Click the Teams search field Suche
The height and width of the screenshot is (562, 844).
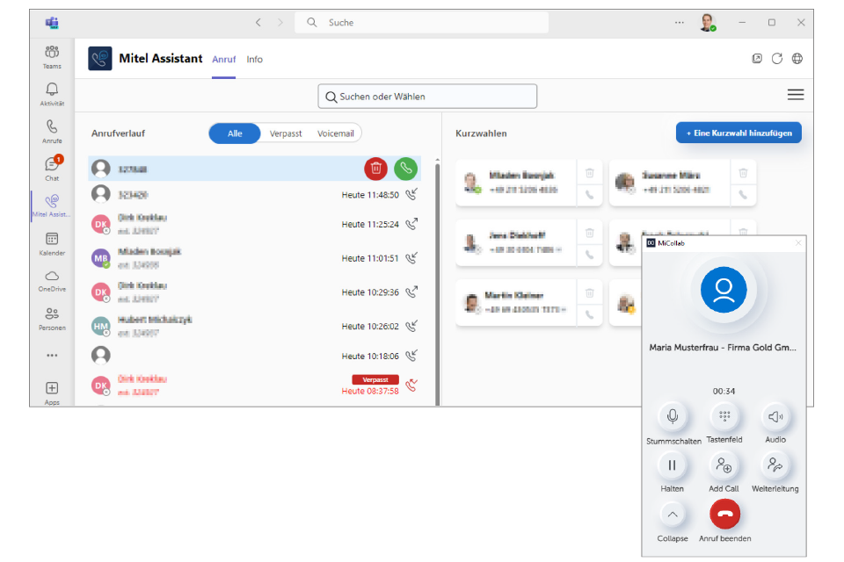pos(421,22)
